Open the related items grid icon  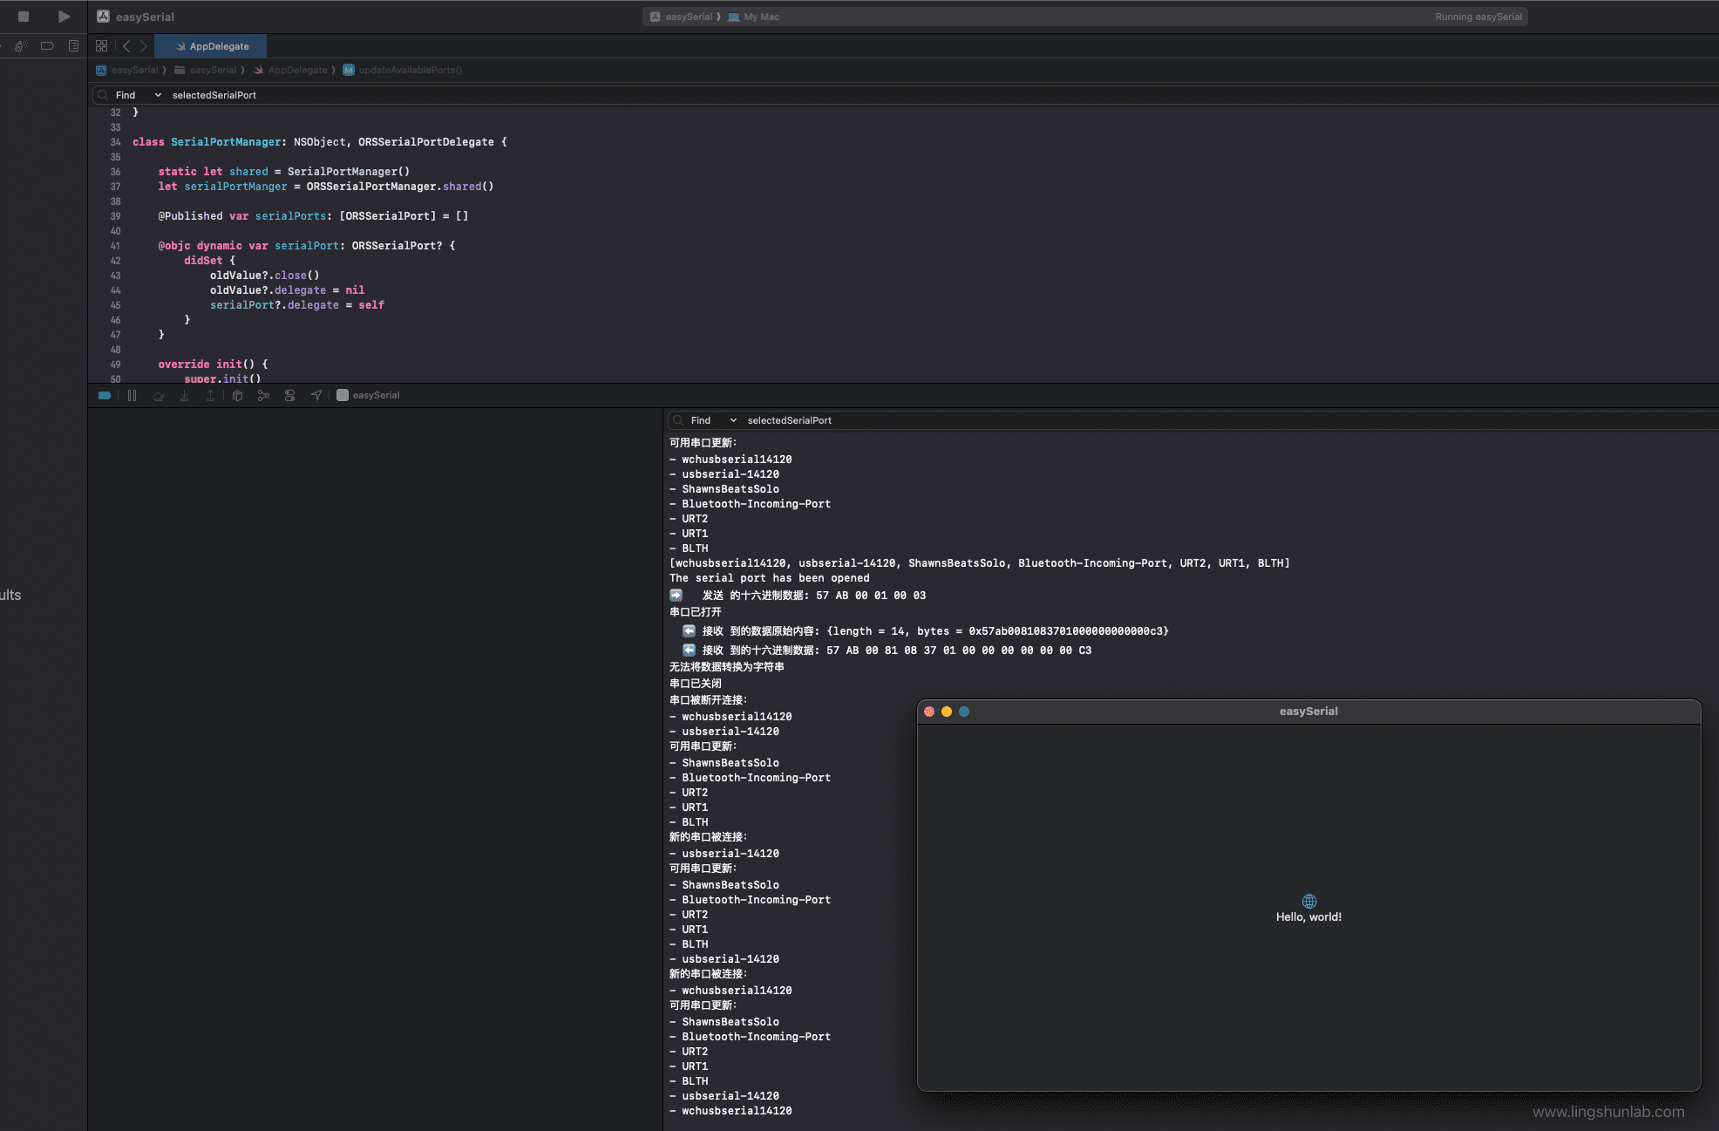point(101,45)
